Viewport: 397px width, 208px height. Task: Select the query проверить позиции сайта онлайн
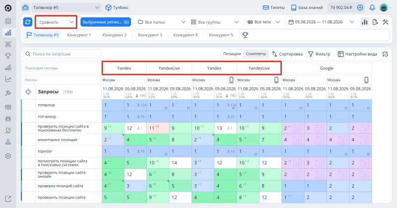point(62,174)
